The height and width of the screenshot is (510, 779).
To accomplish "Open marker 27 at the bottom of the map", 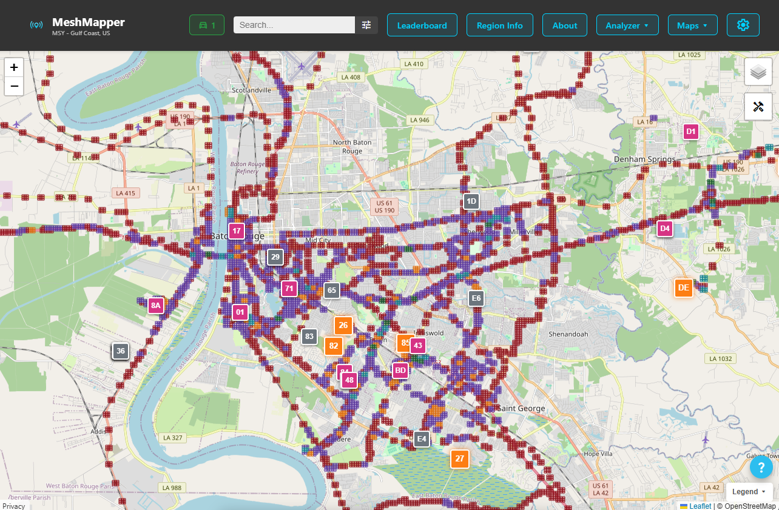I will 459,459.
